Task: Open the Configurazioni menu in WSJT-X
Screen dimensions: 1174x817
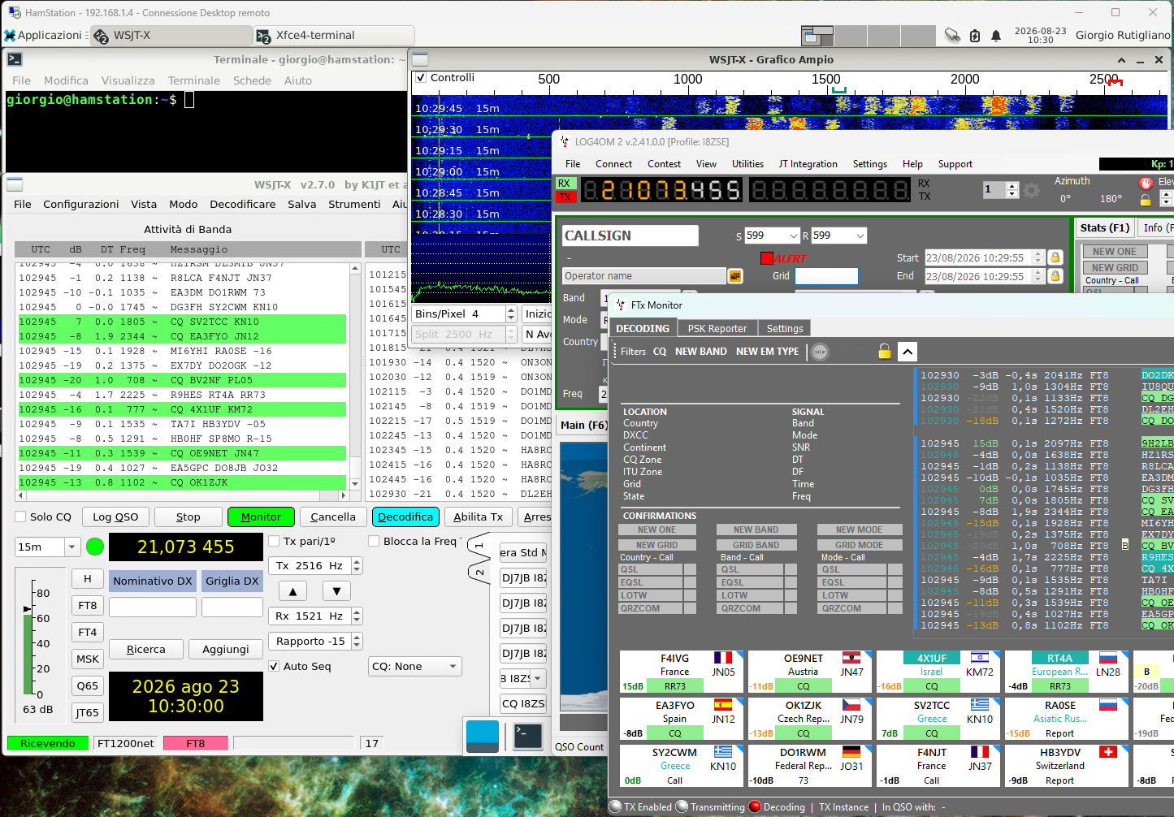Action: (x=81, y=205)
